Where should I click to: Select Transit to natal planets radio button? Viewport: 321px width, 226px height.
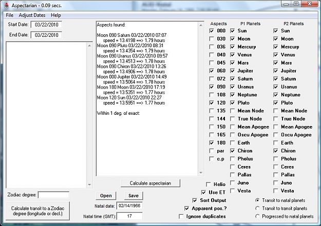coord(257,200)
